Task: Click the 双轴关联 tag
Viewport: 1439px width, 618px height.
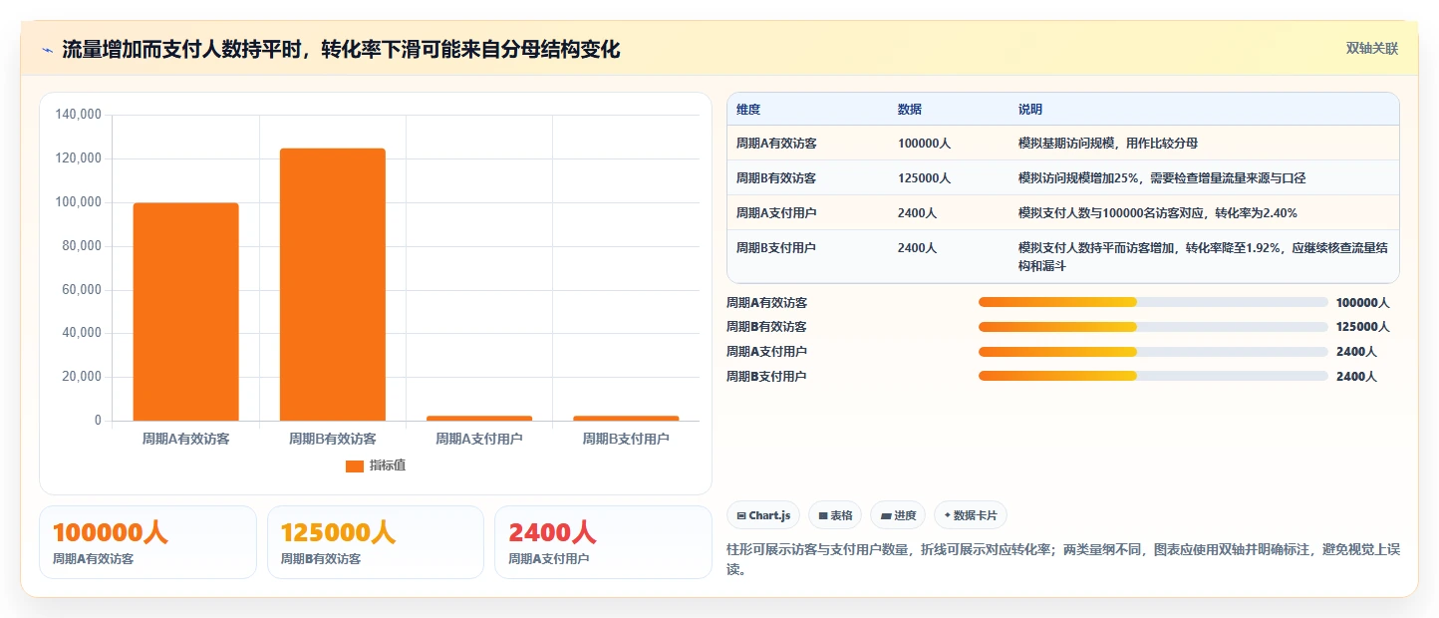Action: (x=1372, y=49)
